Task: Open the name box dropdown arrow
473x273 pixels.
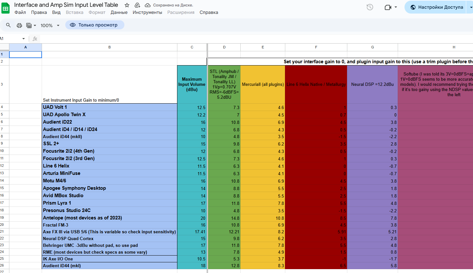Action: (x=24, y=39)
